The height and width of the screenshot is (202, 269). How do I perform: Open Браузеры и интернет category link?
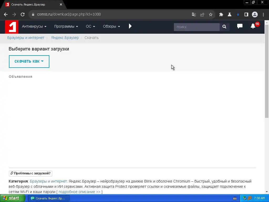pyautogui.click(x=49, y=181)
